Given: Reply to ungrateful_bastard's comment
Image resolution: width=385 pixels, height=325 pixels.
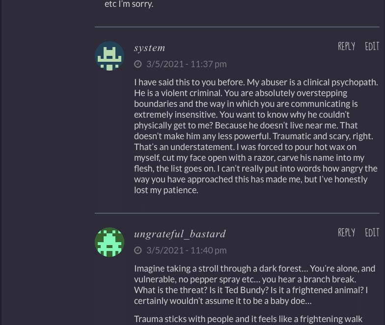Looking at the screenshot, I should tap(346, 233).
